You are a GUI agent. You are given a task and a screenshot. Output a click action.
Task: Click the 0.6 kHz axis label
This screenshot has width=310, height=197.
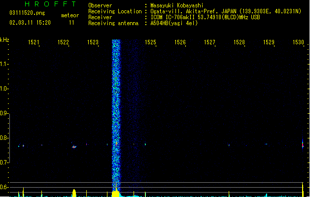coord(3,187)
